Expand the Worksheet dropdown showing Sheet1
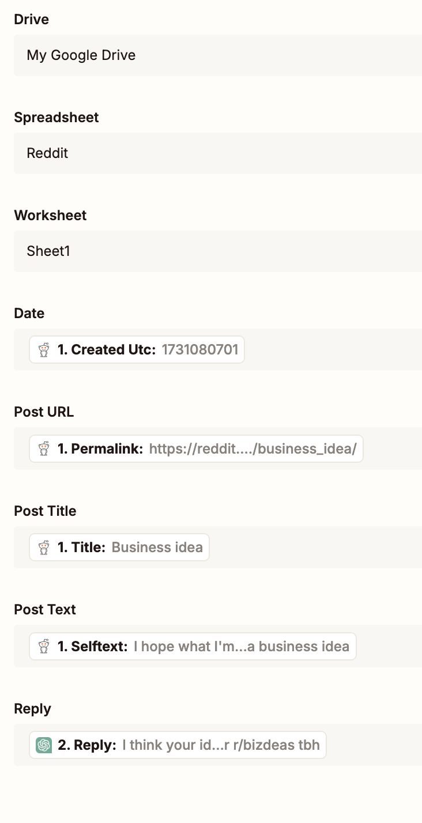Image resolution: width=422 pixels, height=823 pixels. (x=218, y=251)
